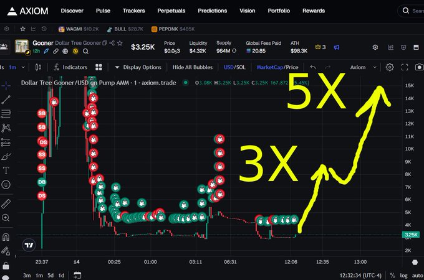
Task: Select the horizontal lines Fibonacci tool
Action: [x=6, y=114]
